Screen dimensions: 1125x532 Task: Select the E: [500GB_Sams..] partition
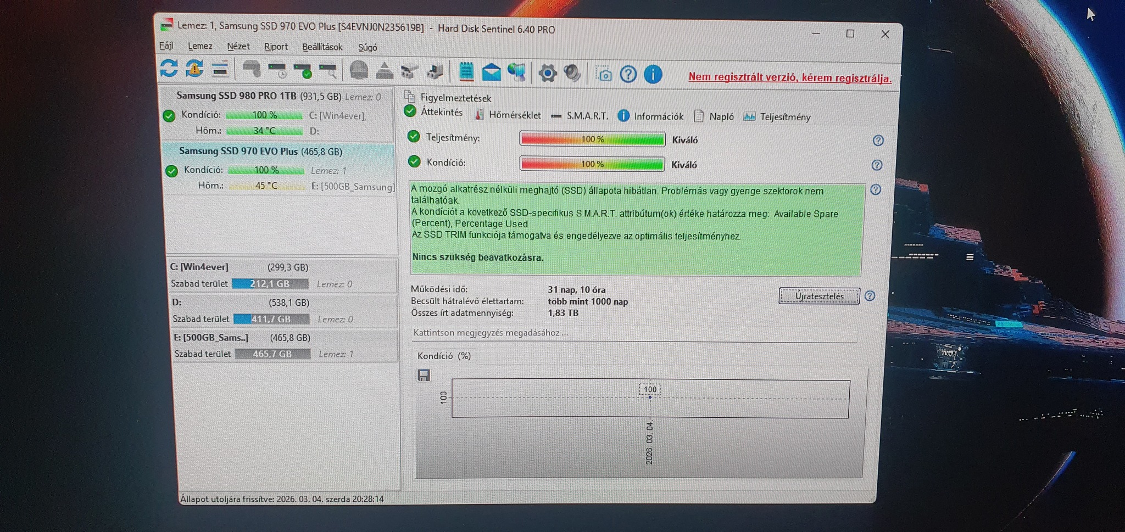[x=286, y=346]
